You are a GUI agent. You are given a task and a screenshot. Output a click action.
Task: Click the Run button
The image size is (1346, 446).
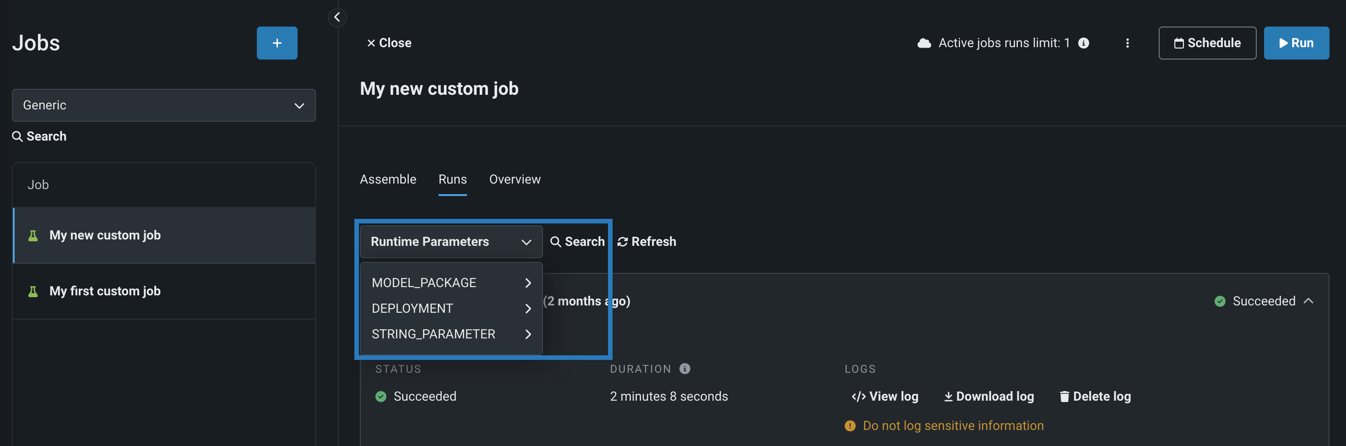(1296, 43)
